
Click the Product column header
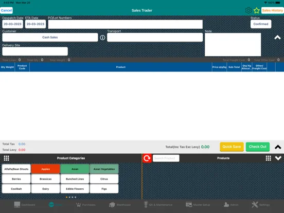coord(121,67)
